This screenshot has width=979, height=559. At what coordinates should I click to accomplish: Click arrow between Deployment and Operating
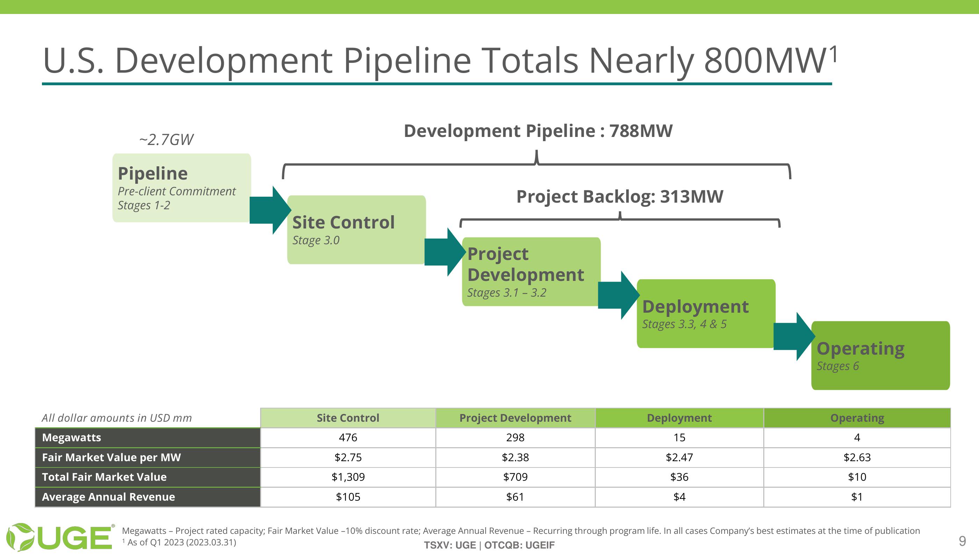click(x=794, y=336)
